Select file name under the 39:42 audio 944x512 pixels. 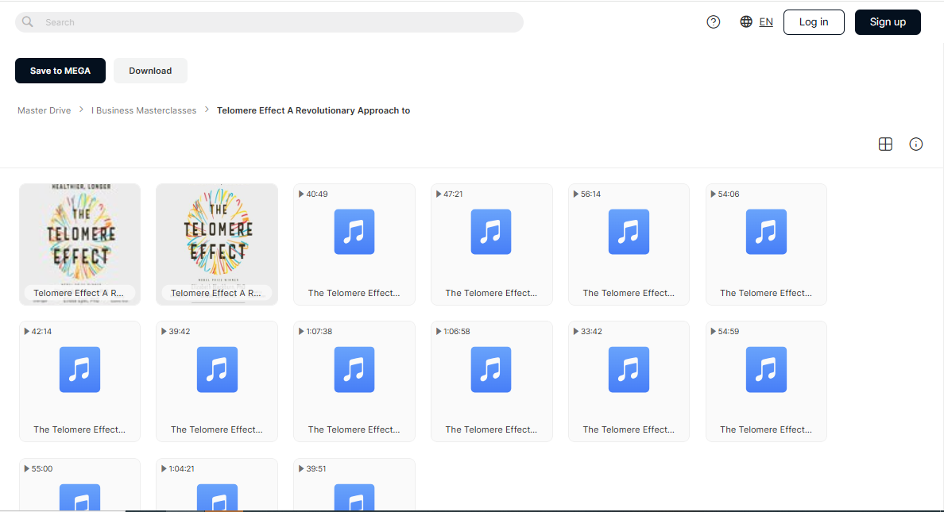coord(217,429)
